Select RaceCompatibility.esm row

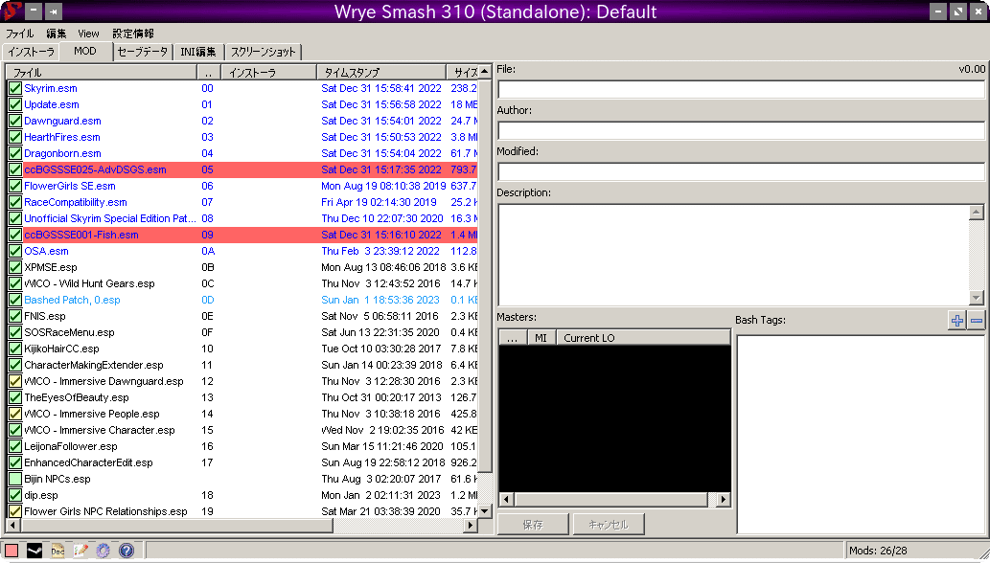[x=242, y=202]
